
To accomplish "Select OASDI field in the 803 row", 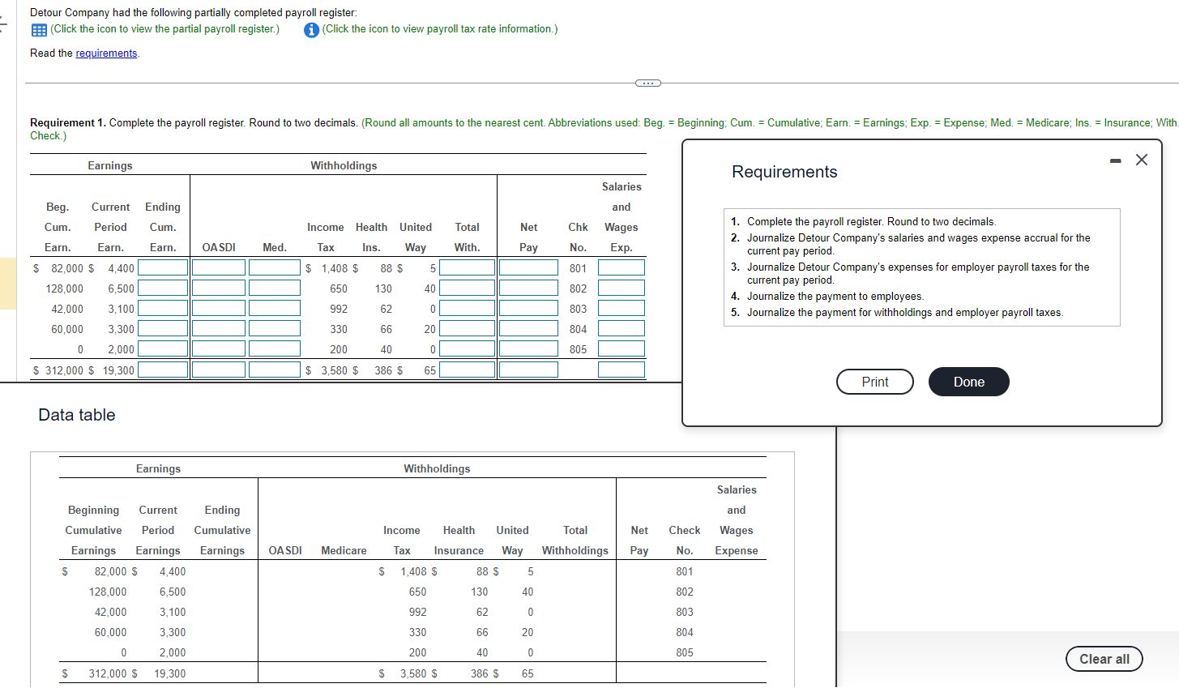I will click(x=219, y=308).
